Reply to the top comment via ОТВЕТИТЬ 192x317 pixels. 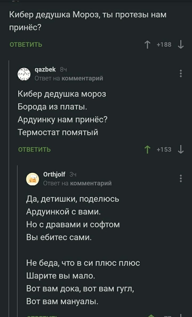click(x=26, y=45)
